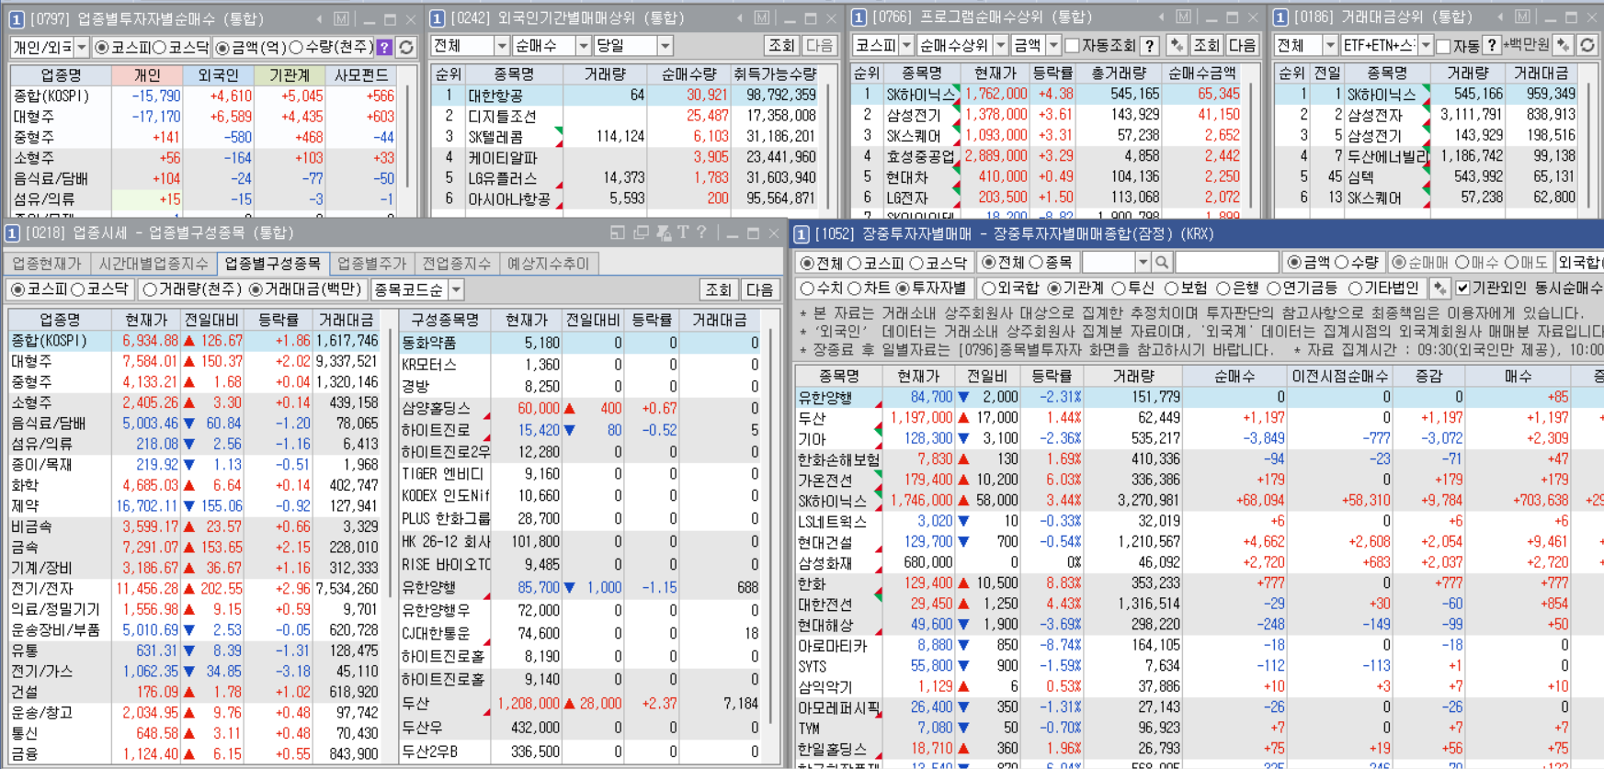Image resolution: width=1604 pixels, height=769 pixels.
Task: Open the 종목코드순 sort dropdown in window 0218
Action: point(455,289)
